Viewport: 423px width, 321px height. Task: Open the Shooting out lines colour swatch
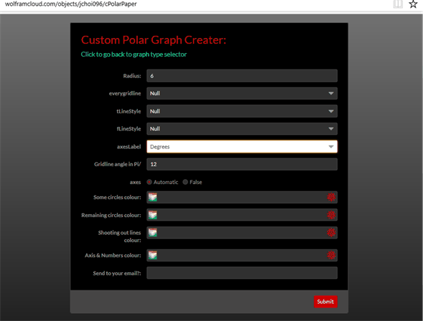pyautogui.click(x=153, y=232)
